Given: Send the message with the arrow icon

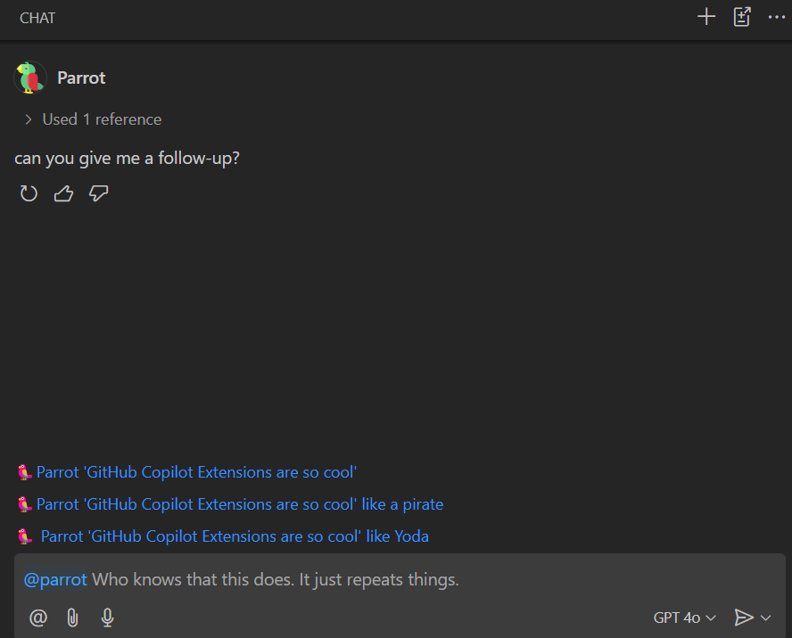Looking at the screenshot, I should (742, 618).
